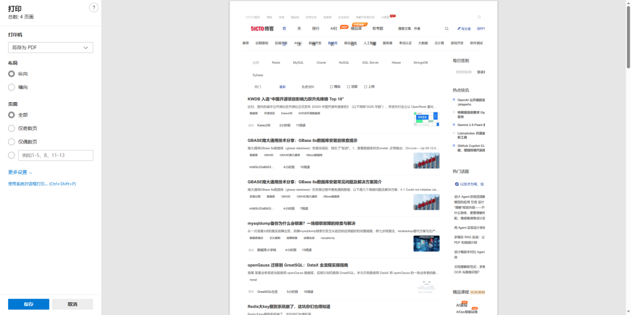The width and height of the screenshot is (631, 315).
Task: Select the Oracle category filter
Action: pos(321,62)
